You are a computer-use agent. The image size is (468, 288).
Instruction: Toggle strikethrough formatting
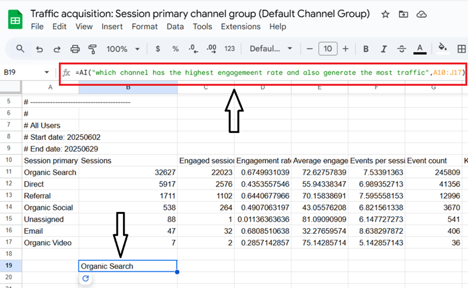pos(402,49)
